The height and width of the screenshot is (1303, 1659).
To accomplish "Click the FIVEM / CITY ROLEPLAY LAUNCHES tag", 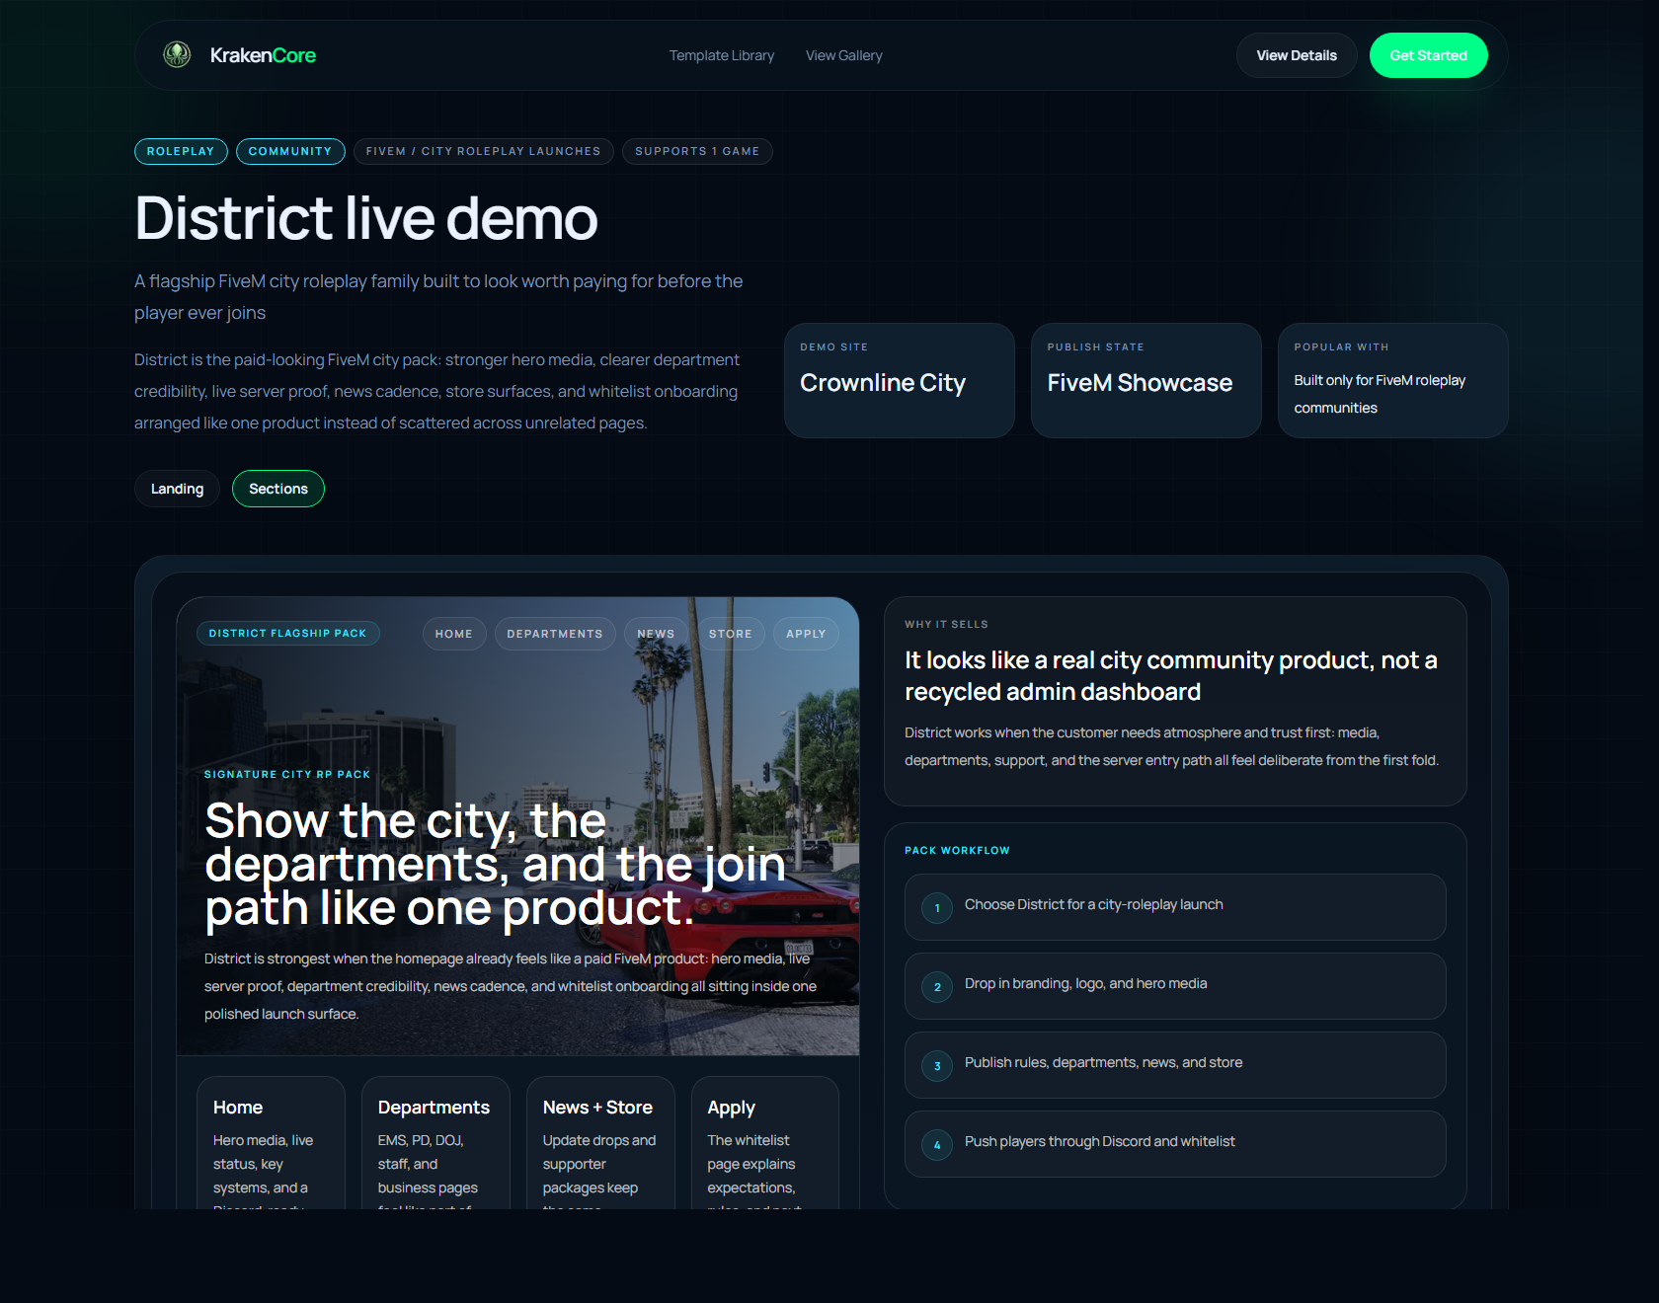I will click(x=484, y=151).
